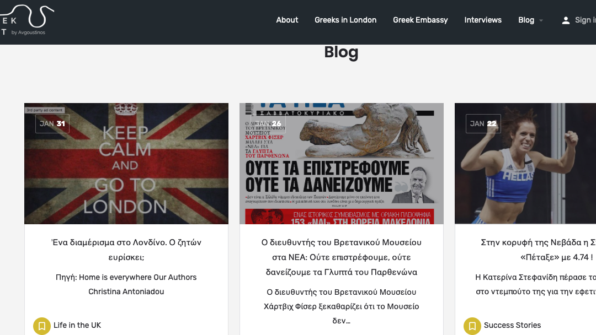Click the 3rd party ad content label
Image resolution: width=596 pixels, height=335 pixels.
pos(45,110)
